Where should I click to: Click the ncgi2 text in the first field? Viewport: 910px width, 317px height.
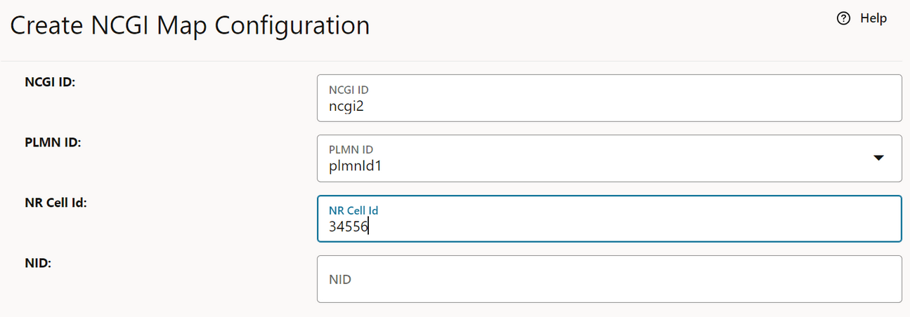[346, 106]
